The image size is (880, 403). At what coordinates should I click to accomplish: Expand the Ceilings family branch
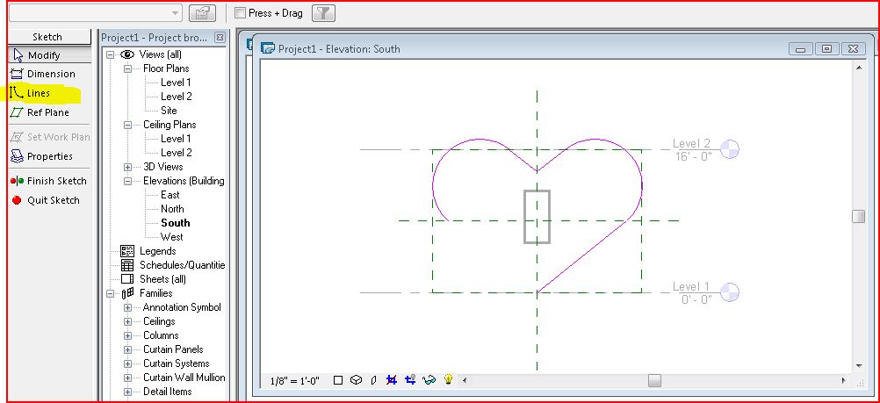[x=128, y=321]
